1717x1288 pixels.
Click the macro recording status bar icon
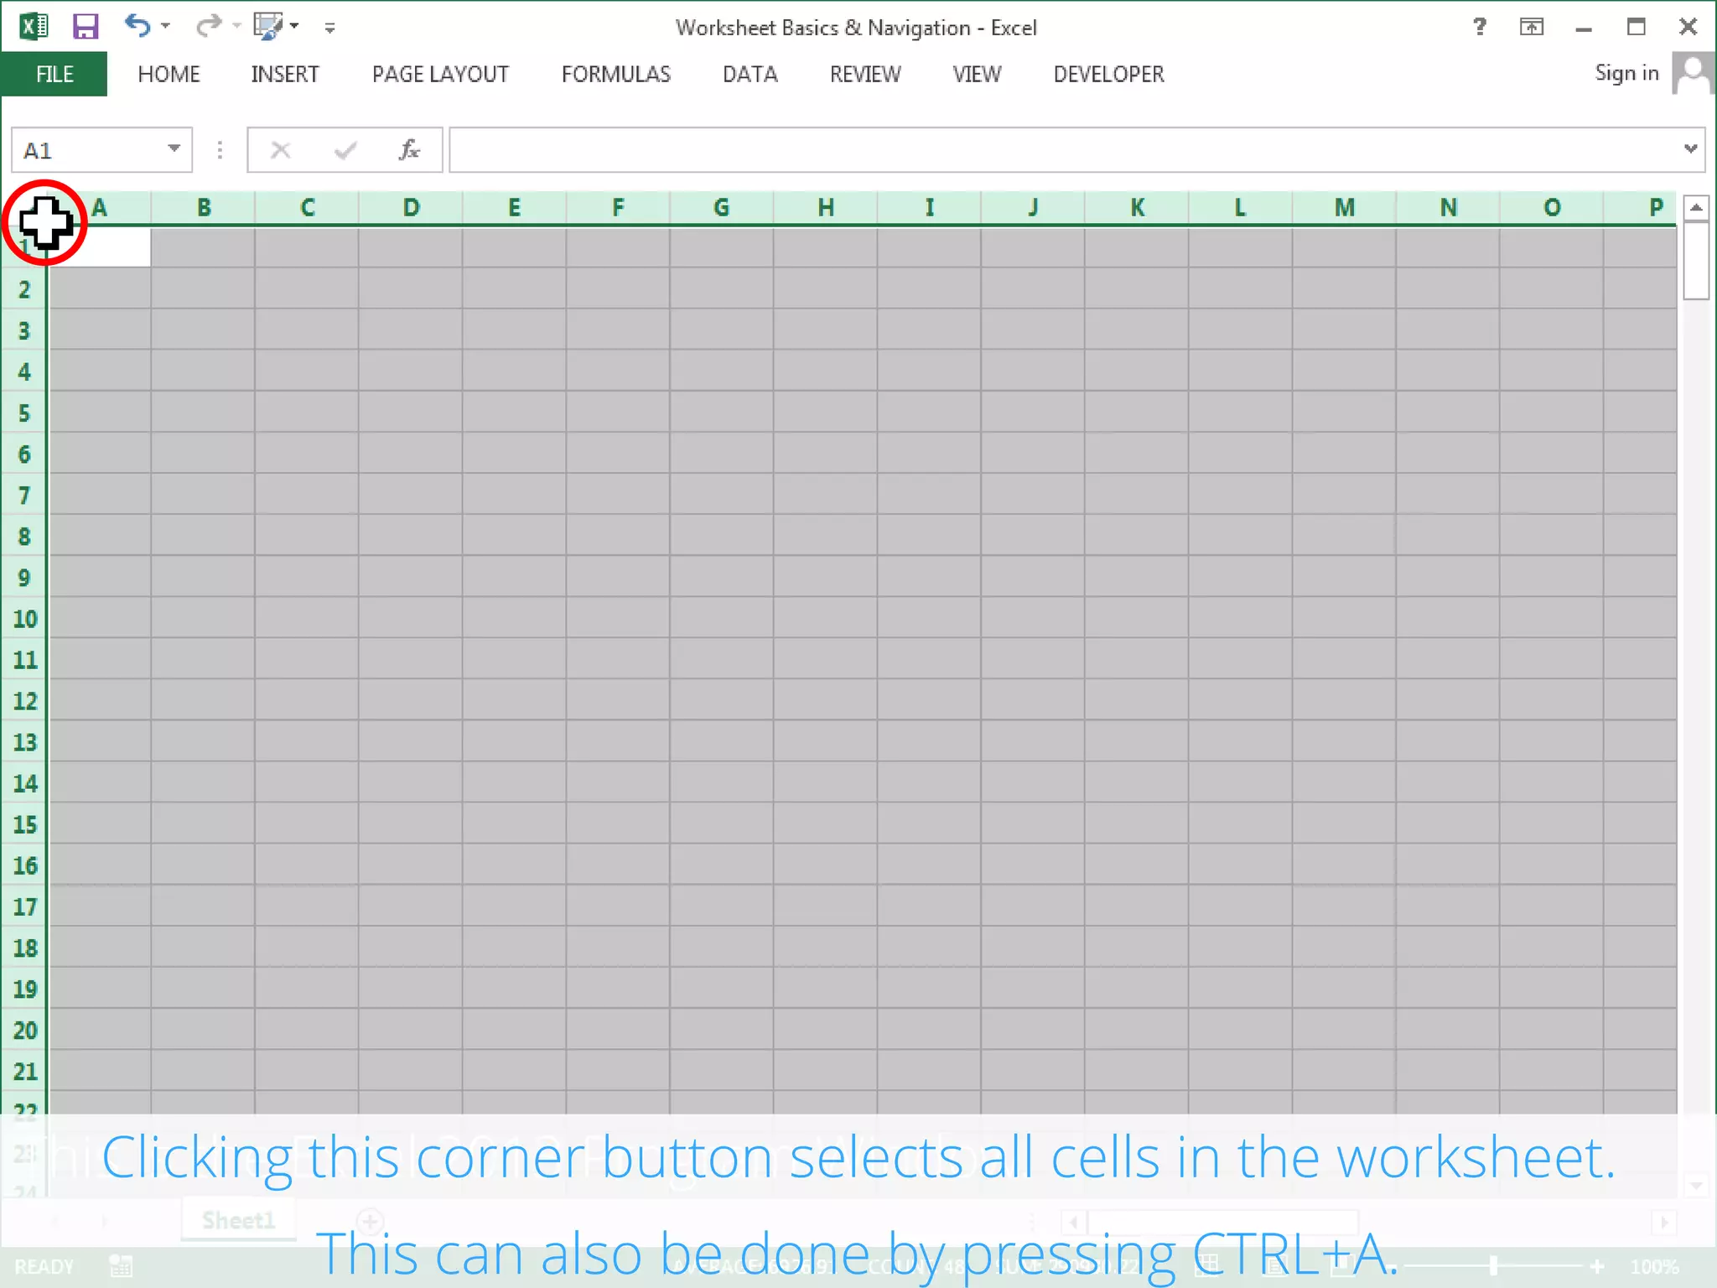(121, 1266)
